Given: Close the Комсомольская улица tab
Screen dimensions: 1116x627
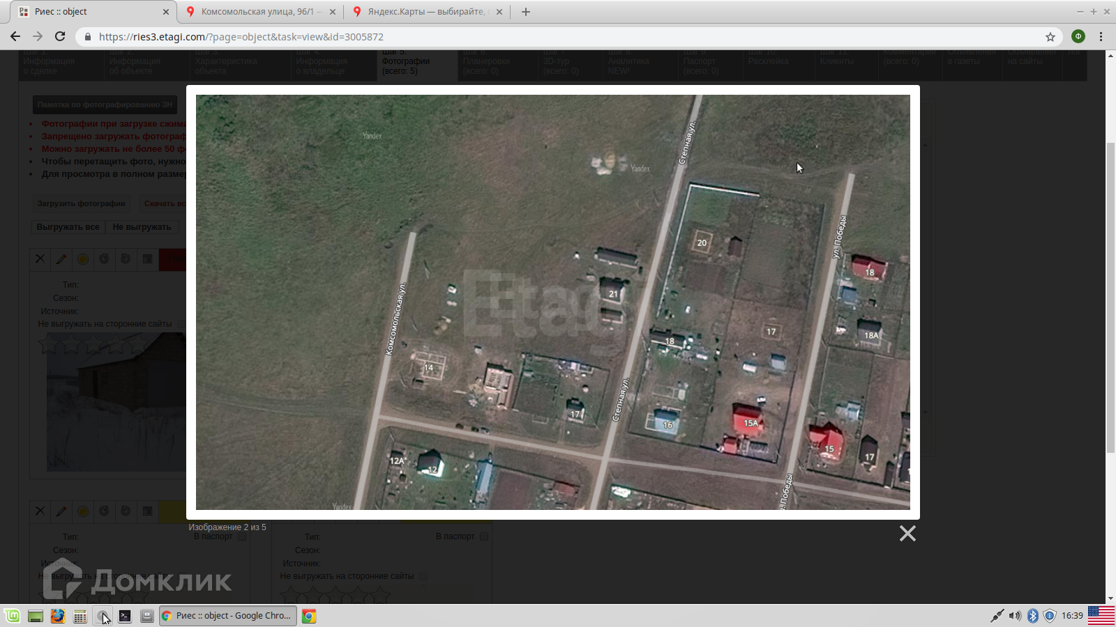Looking at the screenshot, I should click(332, 12).
